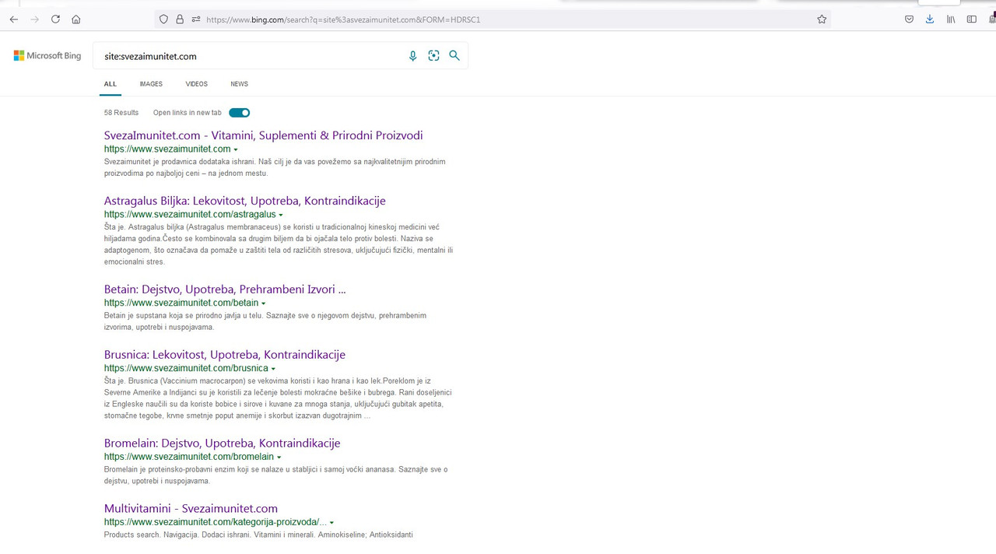This screenshot has height=554, width=996.
Task: Click the green www.svezaimunitet.com/betain URL
Action: click(x=181, y=303)
